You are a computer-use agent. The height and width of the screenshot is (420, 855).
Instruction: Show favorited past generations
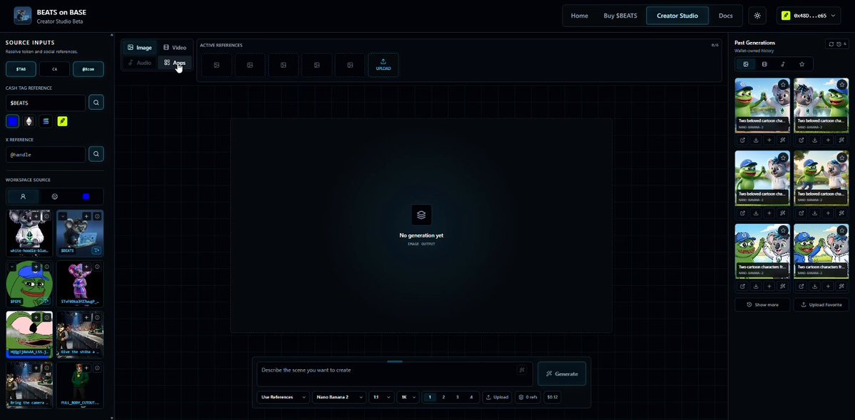tap(802, 64)
